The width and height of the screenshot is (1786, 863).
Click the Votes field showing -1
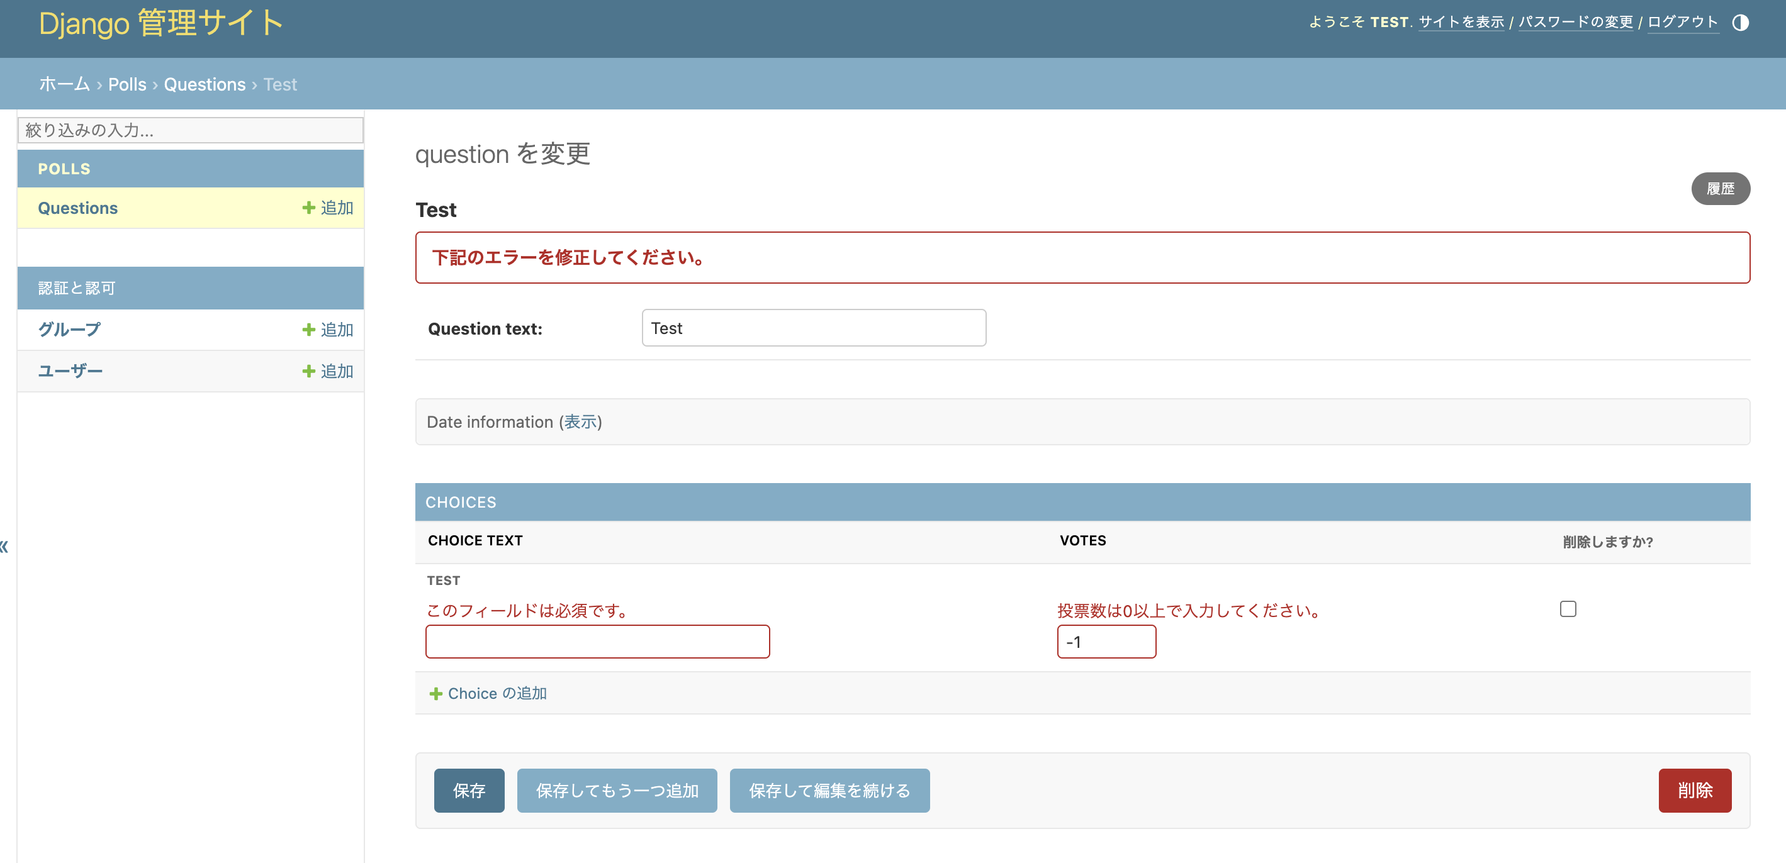tap(1106, 642)
